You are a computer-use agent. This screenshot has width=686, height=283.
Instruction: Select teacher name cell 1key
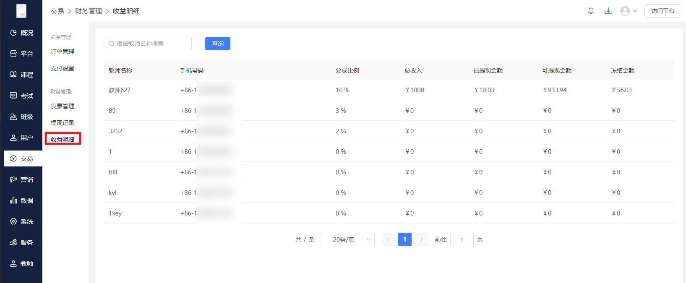(x=115, y=213)
